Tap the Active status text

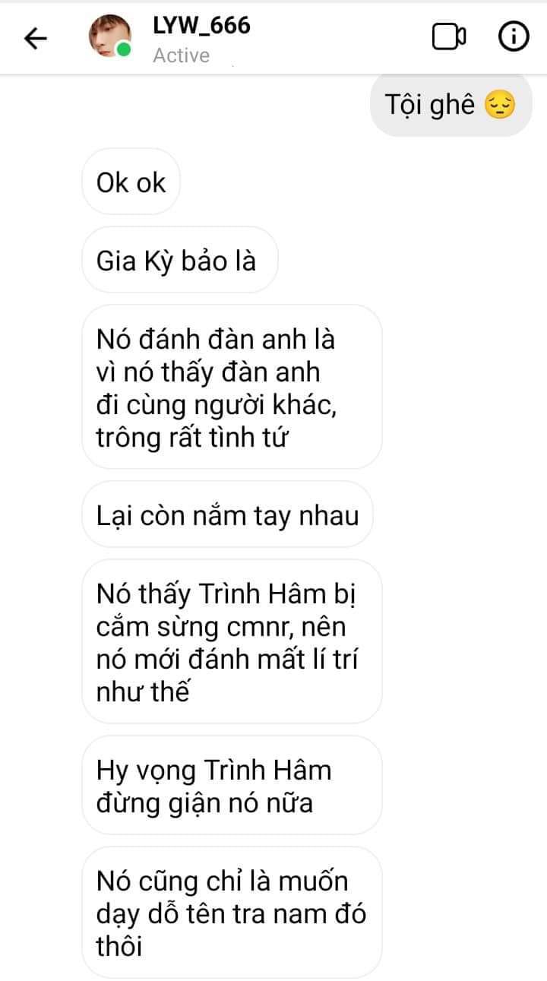click(181, 55)
